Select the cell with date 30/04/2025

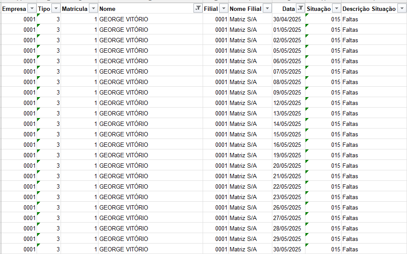click(287, 19)
